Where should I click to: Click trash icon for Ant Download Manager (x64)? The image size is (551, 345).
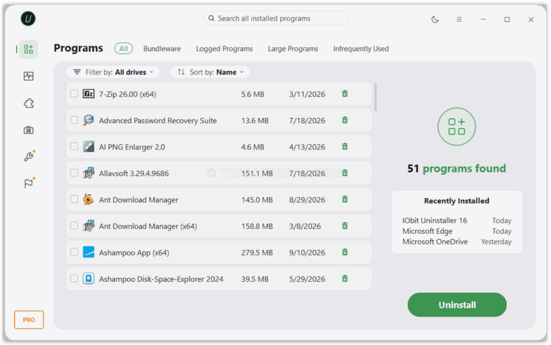click(x=345, y=226)
